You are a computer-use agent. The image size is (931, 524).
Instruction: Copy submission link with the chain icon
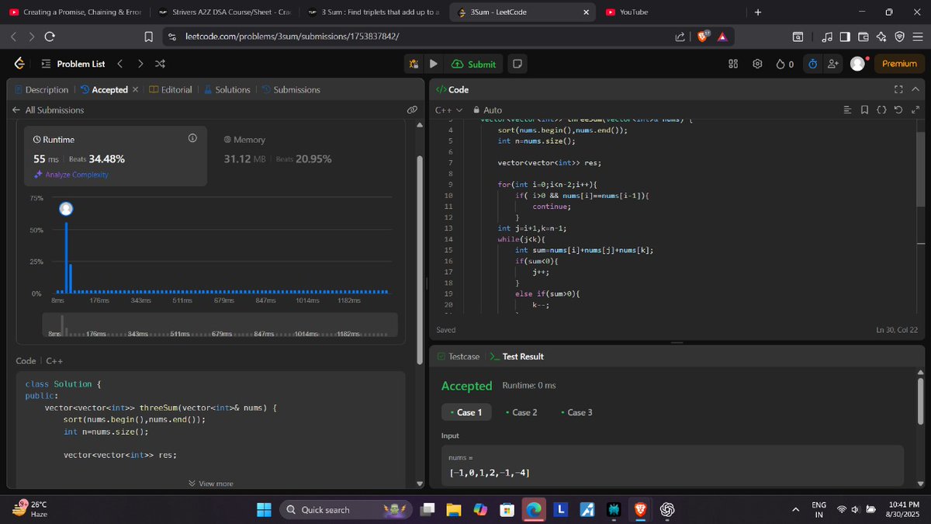(412, 109)
